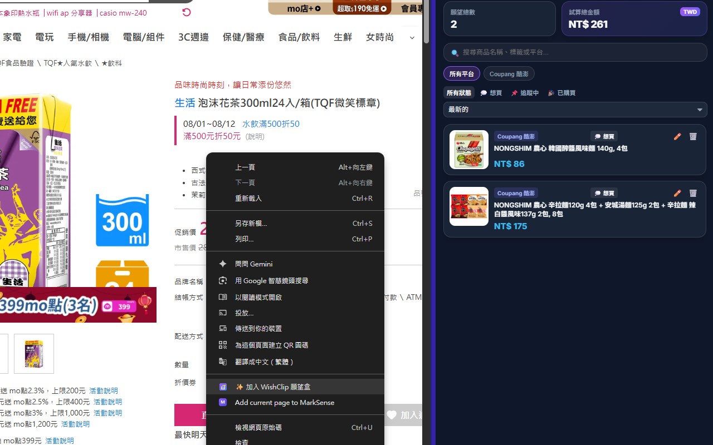713x445 pixels.
Task: Click the 問問 Gemini sparkle icon
Action: pos(223,264)
